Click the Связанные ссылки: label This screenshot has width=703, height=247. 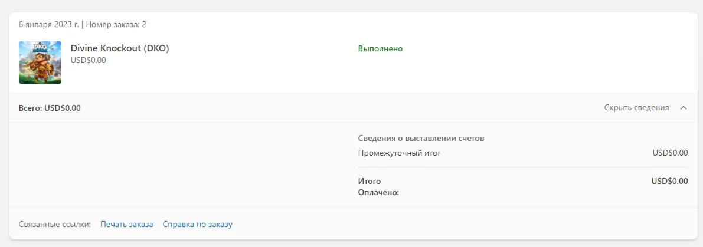55,224
